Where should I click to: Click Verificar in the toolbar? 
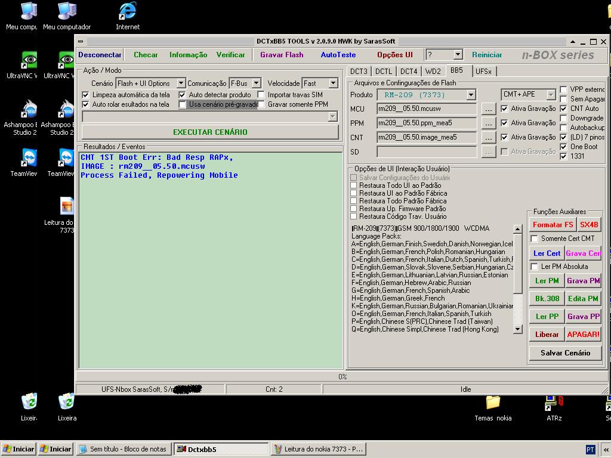point(231,55)
